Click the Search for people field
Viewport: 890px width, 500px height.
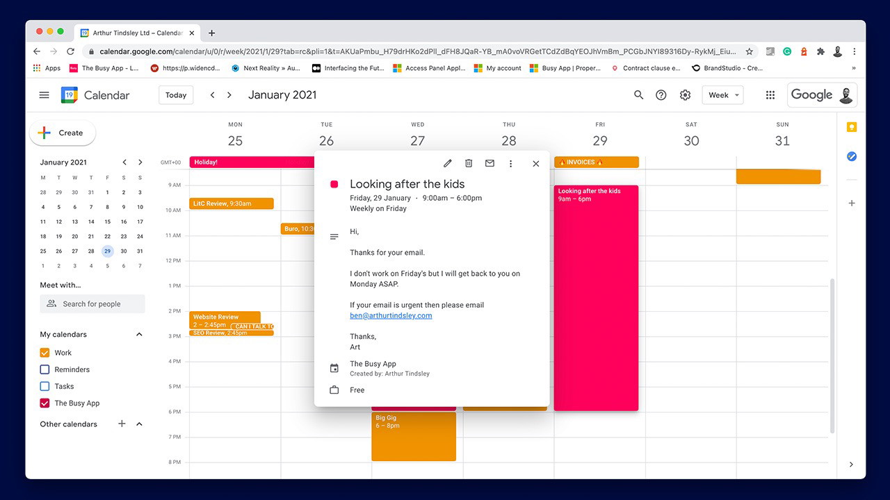click(92, 303)
